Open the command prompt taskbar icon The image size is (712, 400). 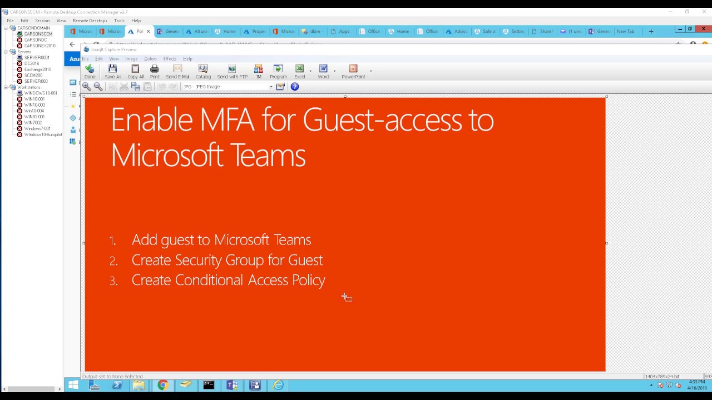(x=209, y=385)
